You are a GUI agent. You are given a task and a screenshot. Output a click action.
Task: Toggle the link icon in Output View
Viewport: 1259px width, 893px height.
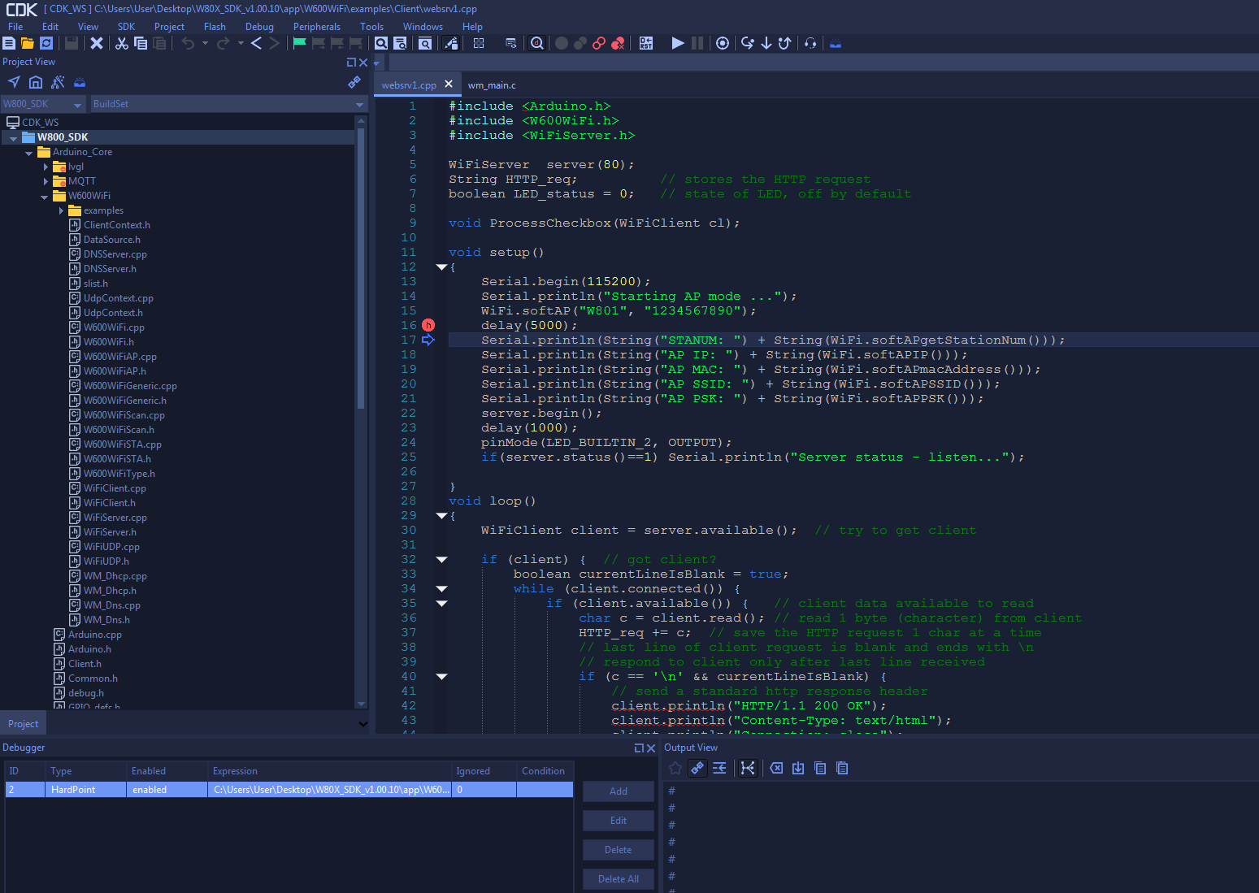click(697, 768)
